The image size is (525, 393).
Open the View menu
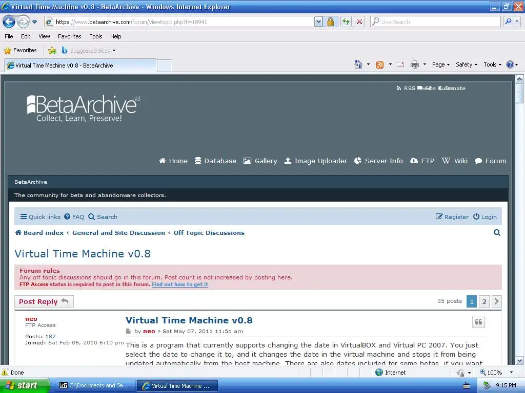44,36
